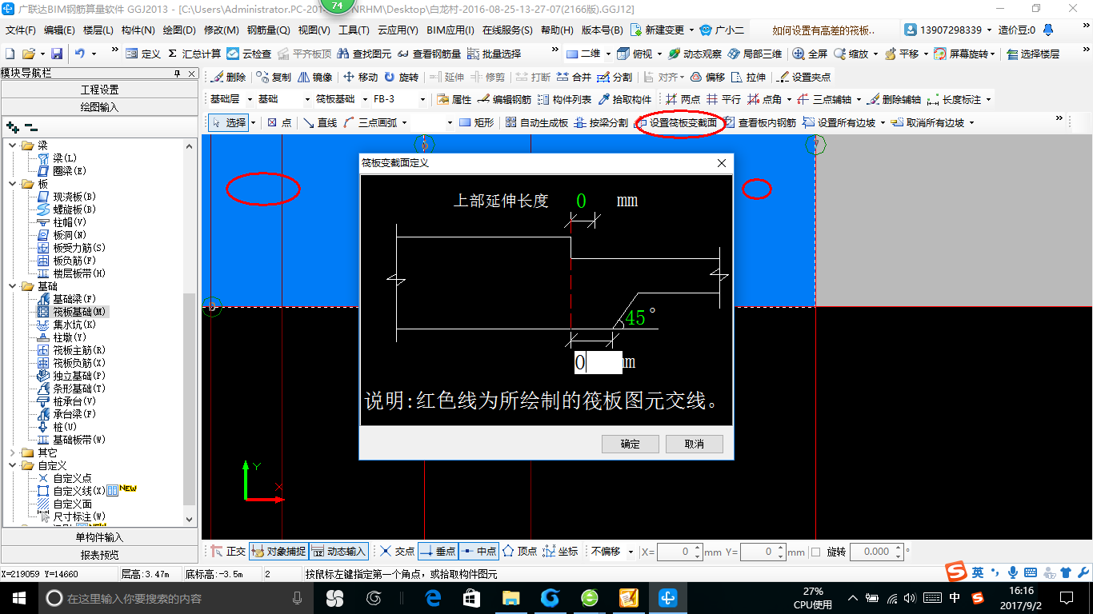The image size is (1093, 614).
Task: Switch on 动态观察 dynamic orbit view
Action: click(x=695, y=54)
